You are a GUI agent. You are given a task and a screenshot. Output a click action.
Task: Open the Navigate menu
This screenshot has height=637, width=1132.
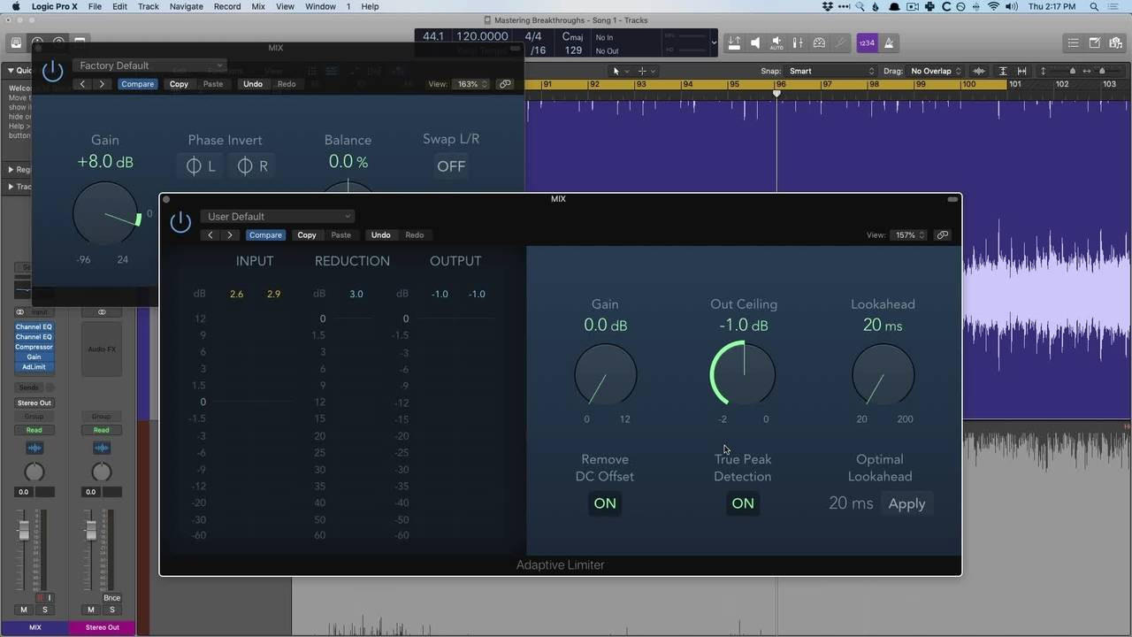click(x=186, y=6)
